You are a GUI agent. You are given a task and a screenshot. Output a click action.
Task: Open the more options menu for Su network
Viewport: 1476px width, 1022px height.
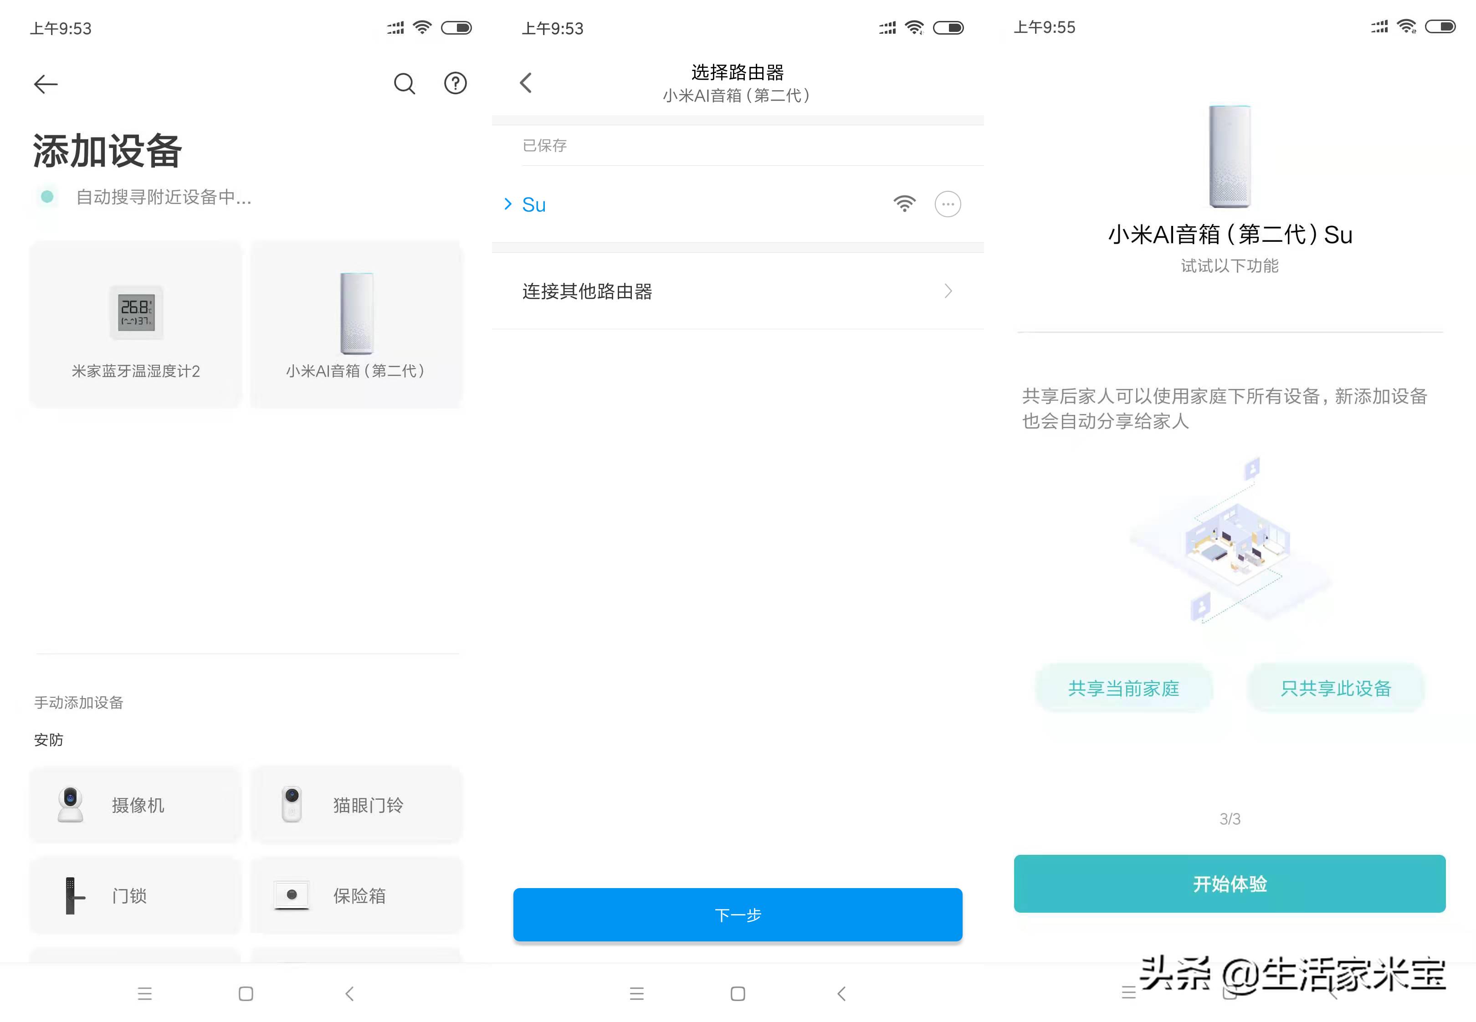tap(948, 204)
